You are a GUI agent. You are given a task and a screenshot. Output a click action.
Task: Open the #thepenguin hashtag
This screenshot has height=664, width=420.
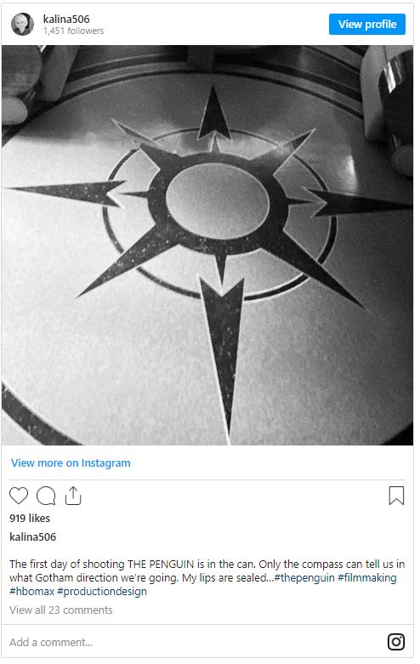click(304, 577)
